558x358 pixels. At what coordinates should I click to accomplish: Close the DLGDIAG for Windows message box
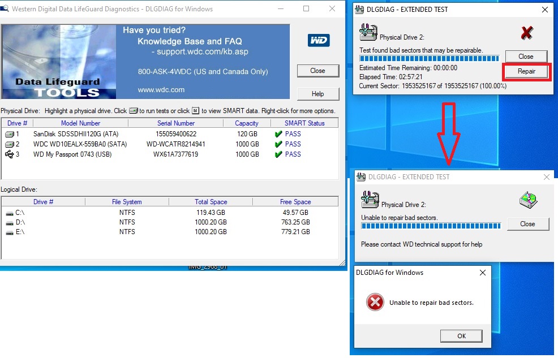483,273
